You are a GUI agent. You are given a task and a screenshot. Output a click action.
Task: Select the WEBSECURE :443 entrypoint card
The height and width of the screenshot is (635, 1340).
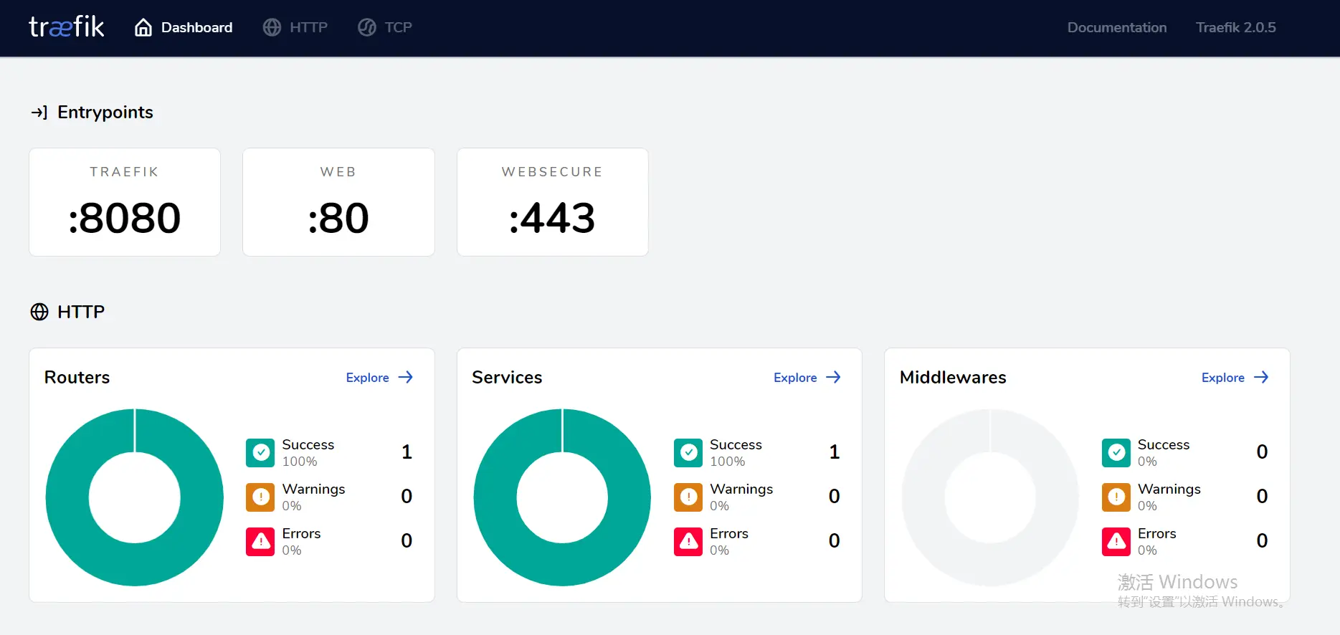[x=553, y=202]
